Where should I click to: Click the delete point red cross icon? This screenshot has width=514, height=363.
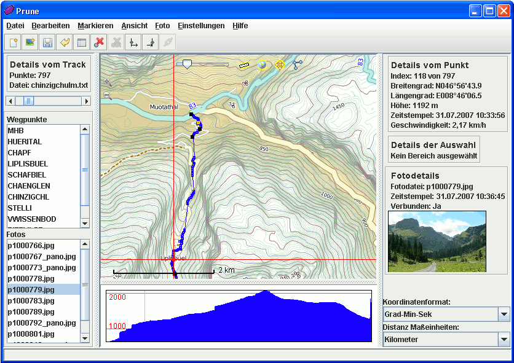(98, 42)
